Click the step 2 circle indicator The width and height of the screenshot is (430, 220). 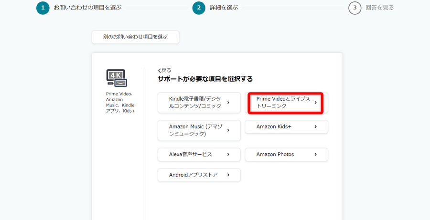click(199, 8)
